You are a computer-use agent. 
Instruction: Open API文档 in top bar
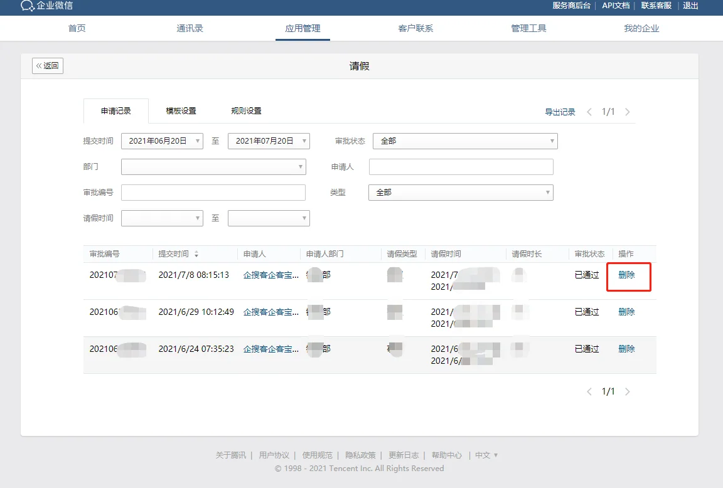[616, 6]
